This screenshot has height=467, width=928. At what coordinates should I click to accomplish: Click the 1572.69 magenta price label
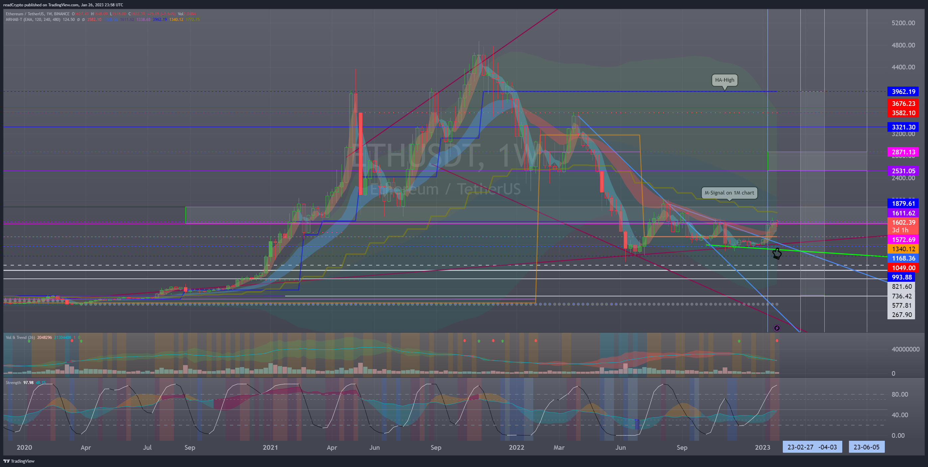(903, 240)
